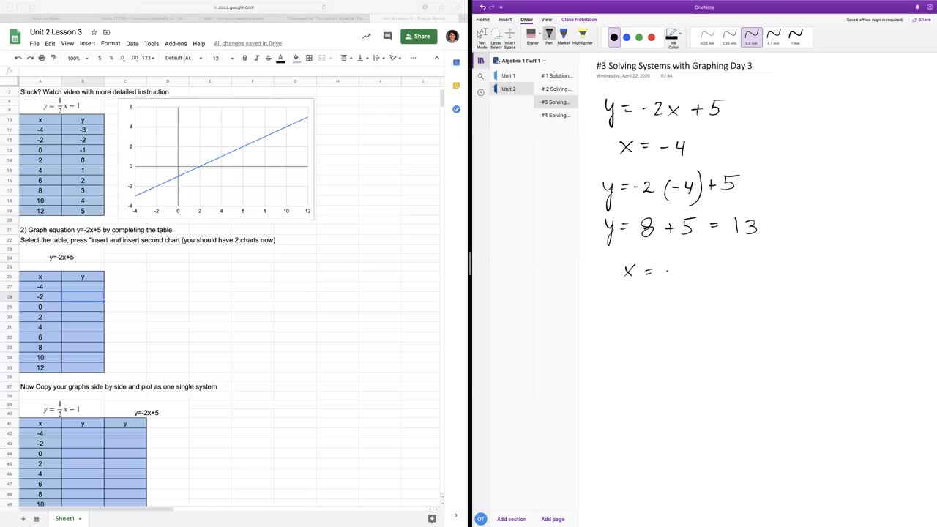Select the Lasso Select tool
The width and height of the screenshot is (937, 527).
click(496, 38)
